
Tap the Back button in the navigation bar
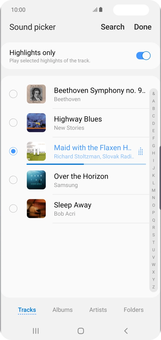(126, 331)
